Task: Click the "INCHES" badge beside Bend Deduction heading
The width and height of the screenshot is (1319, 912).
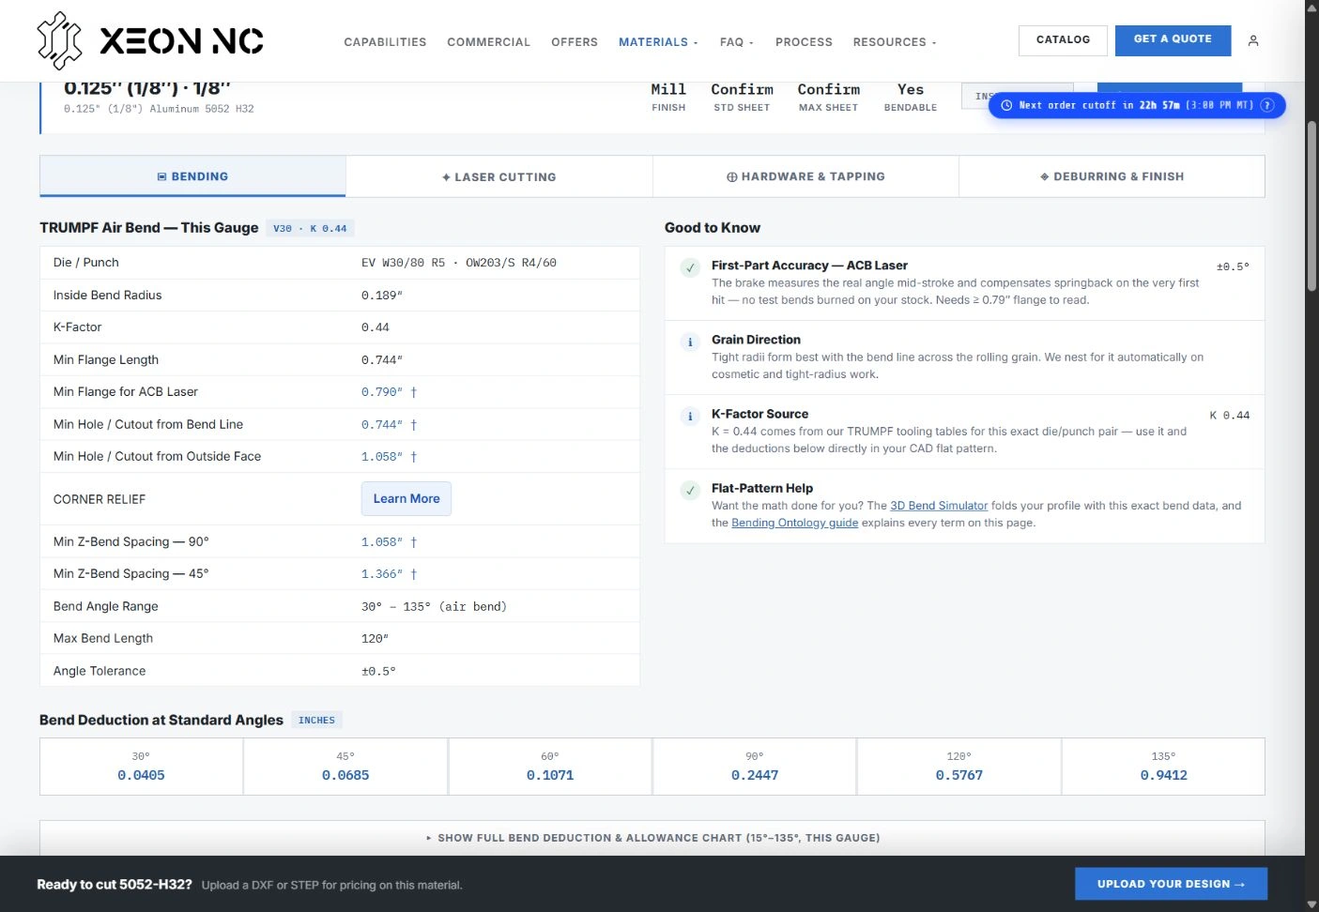Action: point(316,721)
